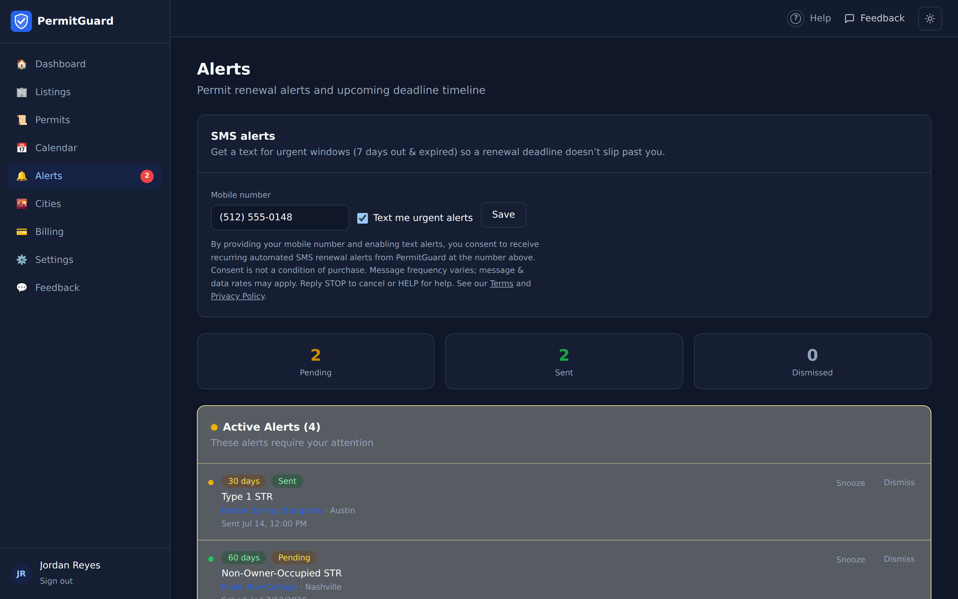Click the 60 days badge

click(x=243, y=558)
